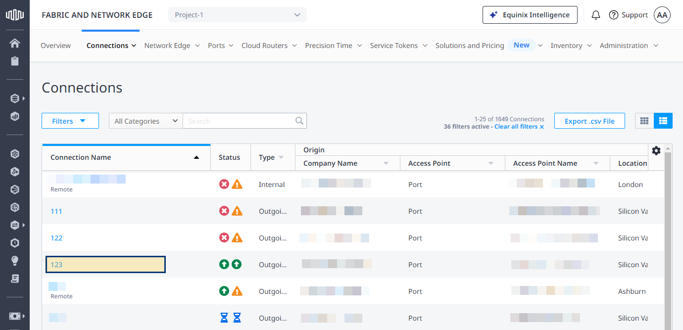Open the notifications bell
The width and height of the screenshot is (683, 330).
pos(596,15)
